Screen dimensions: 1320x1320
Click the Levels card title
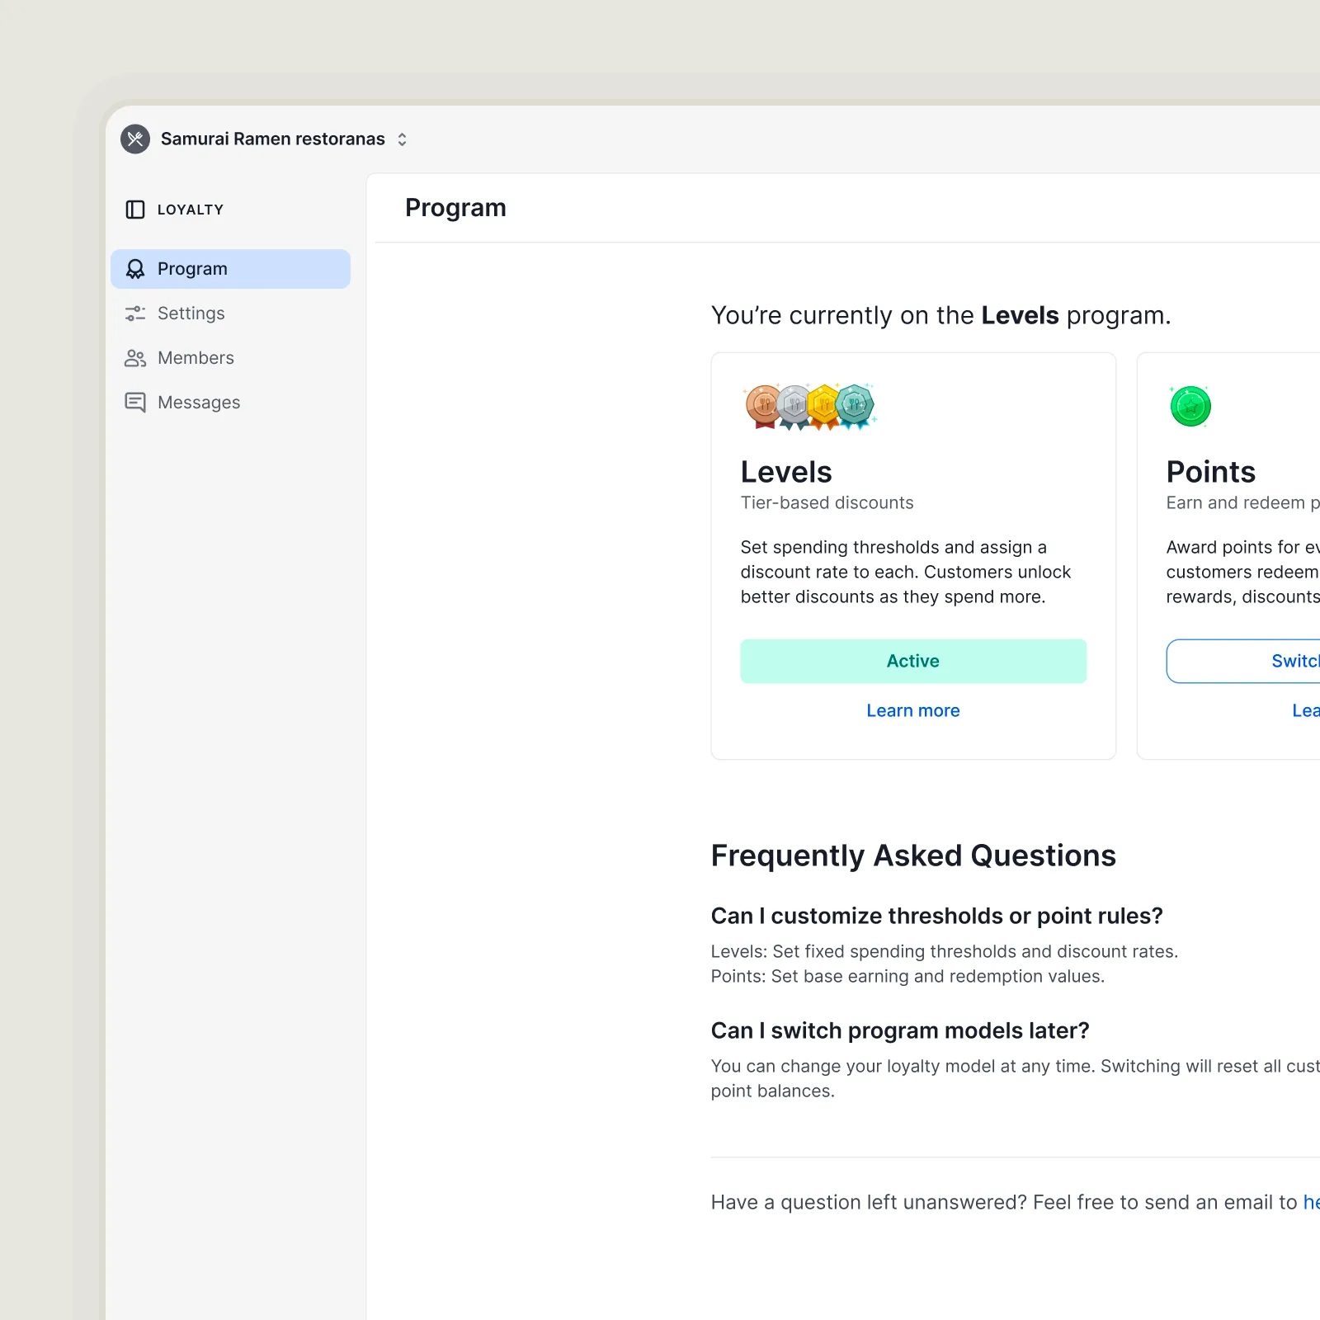(x=786, y=472)
